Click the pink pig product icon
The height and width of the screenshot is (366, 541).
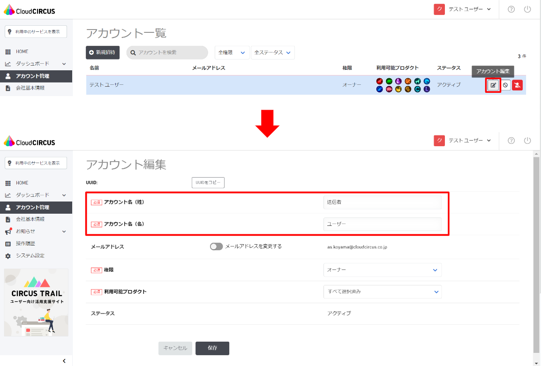389,90
